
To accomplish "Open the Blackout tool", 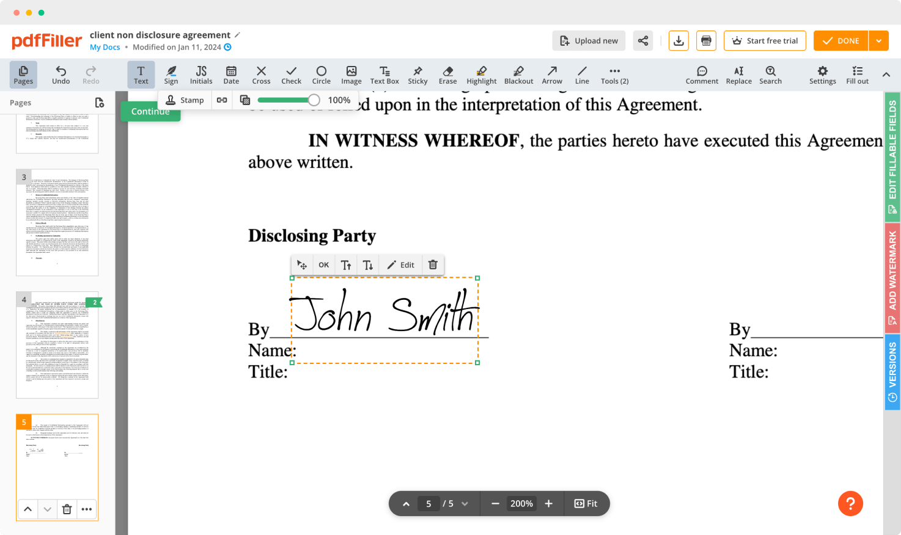I will pyautogui.click(x=518, y=75).
